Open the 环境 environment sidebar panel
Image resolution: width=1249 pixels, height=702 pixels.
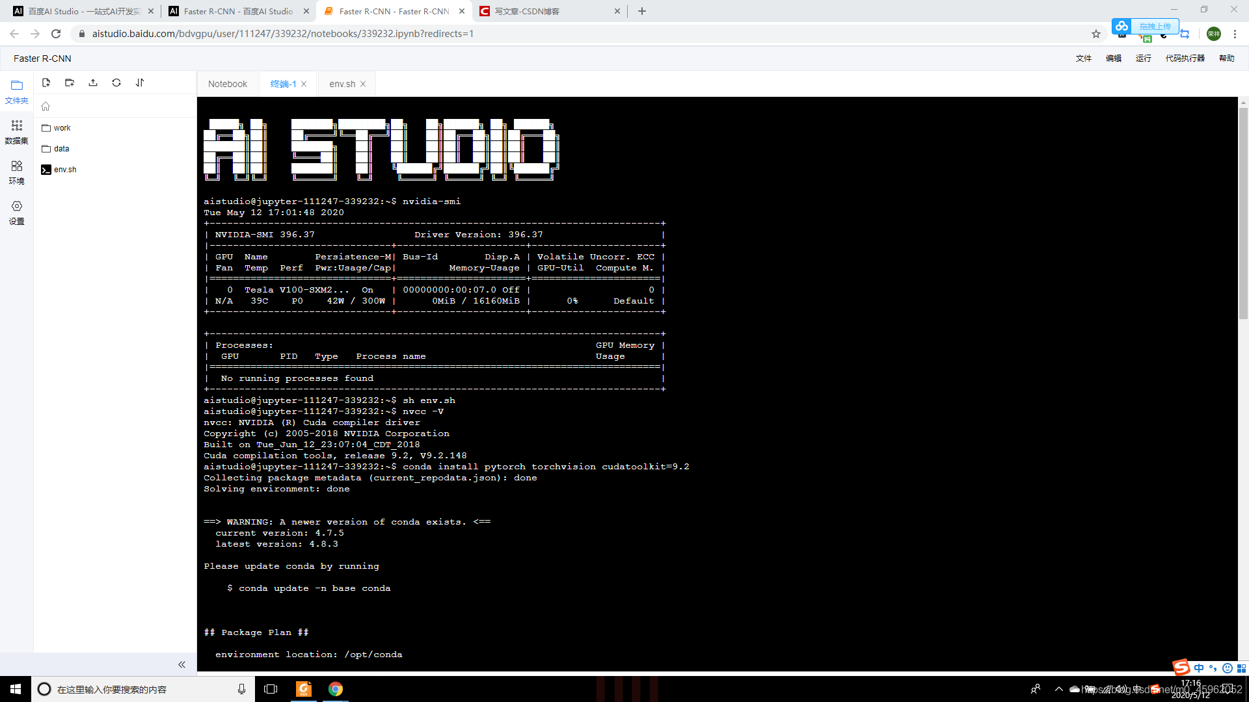coord(16,172)
